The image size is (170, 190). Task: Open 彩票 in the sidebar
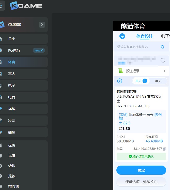[24, 121]
